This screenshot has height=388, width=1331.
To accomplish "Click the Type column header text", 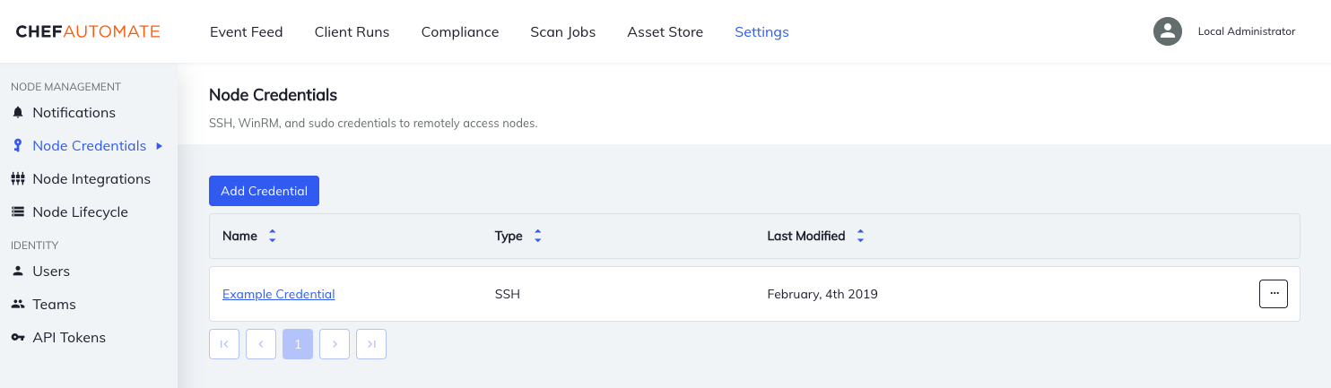I will tap(509, 237).
